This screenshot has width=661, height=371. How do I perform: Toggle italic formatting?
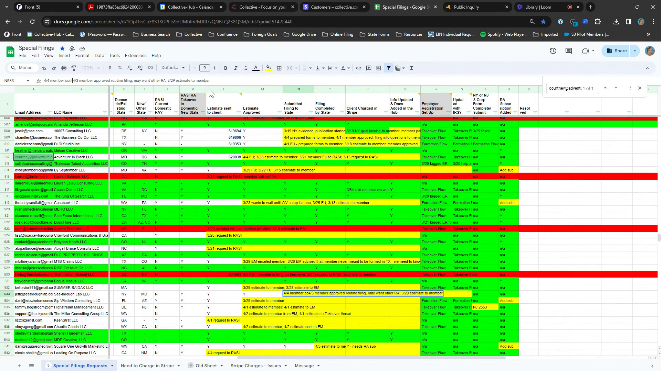(235, 68)
